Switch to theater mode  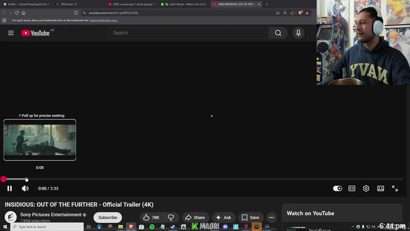pos(381,188)
